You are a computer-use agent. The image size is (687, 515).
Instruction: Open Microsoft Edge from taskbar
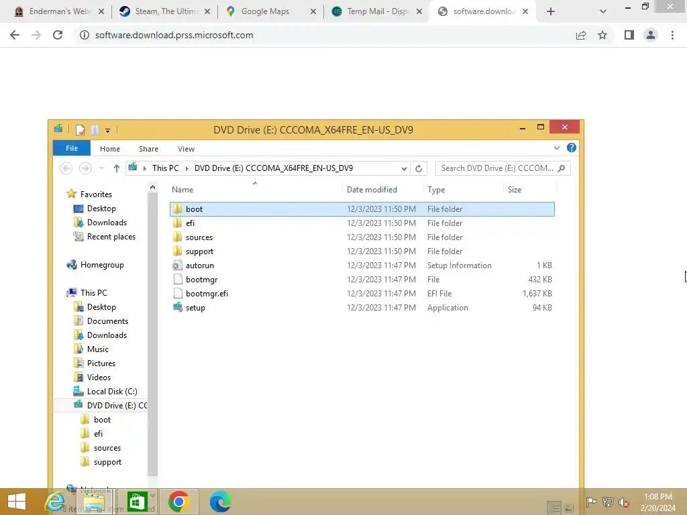click(220, 502)
